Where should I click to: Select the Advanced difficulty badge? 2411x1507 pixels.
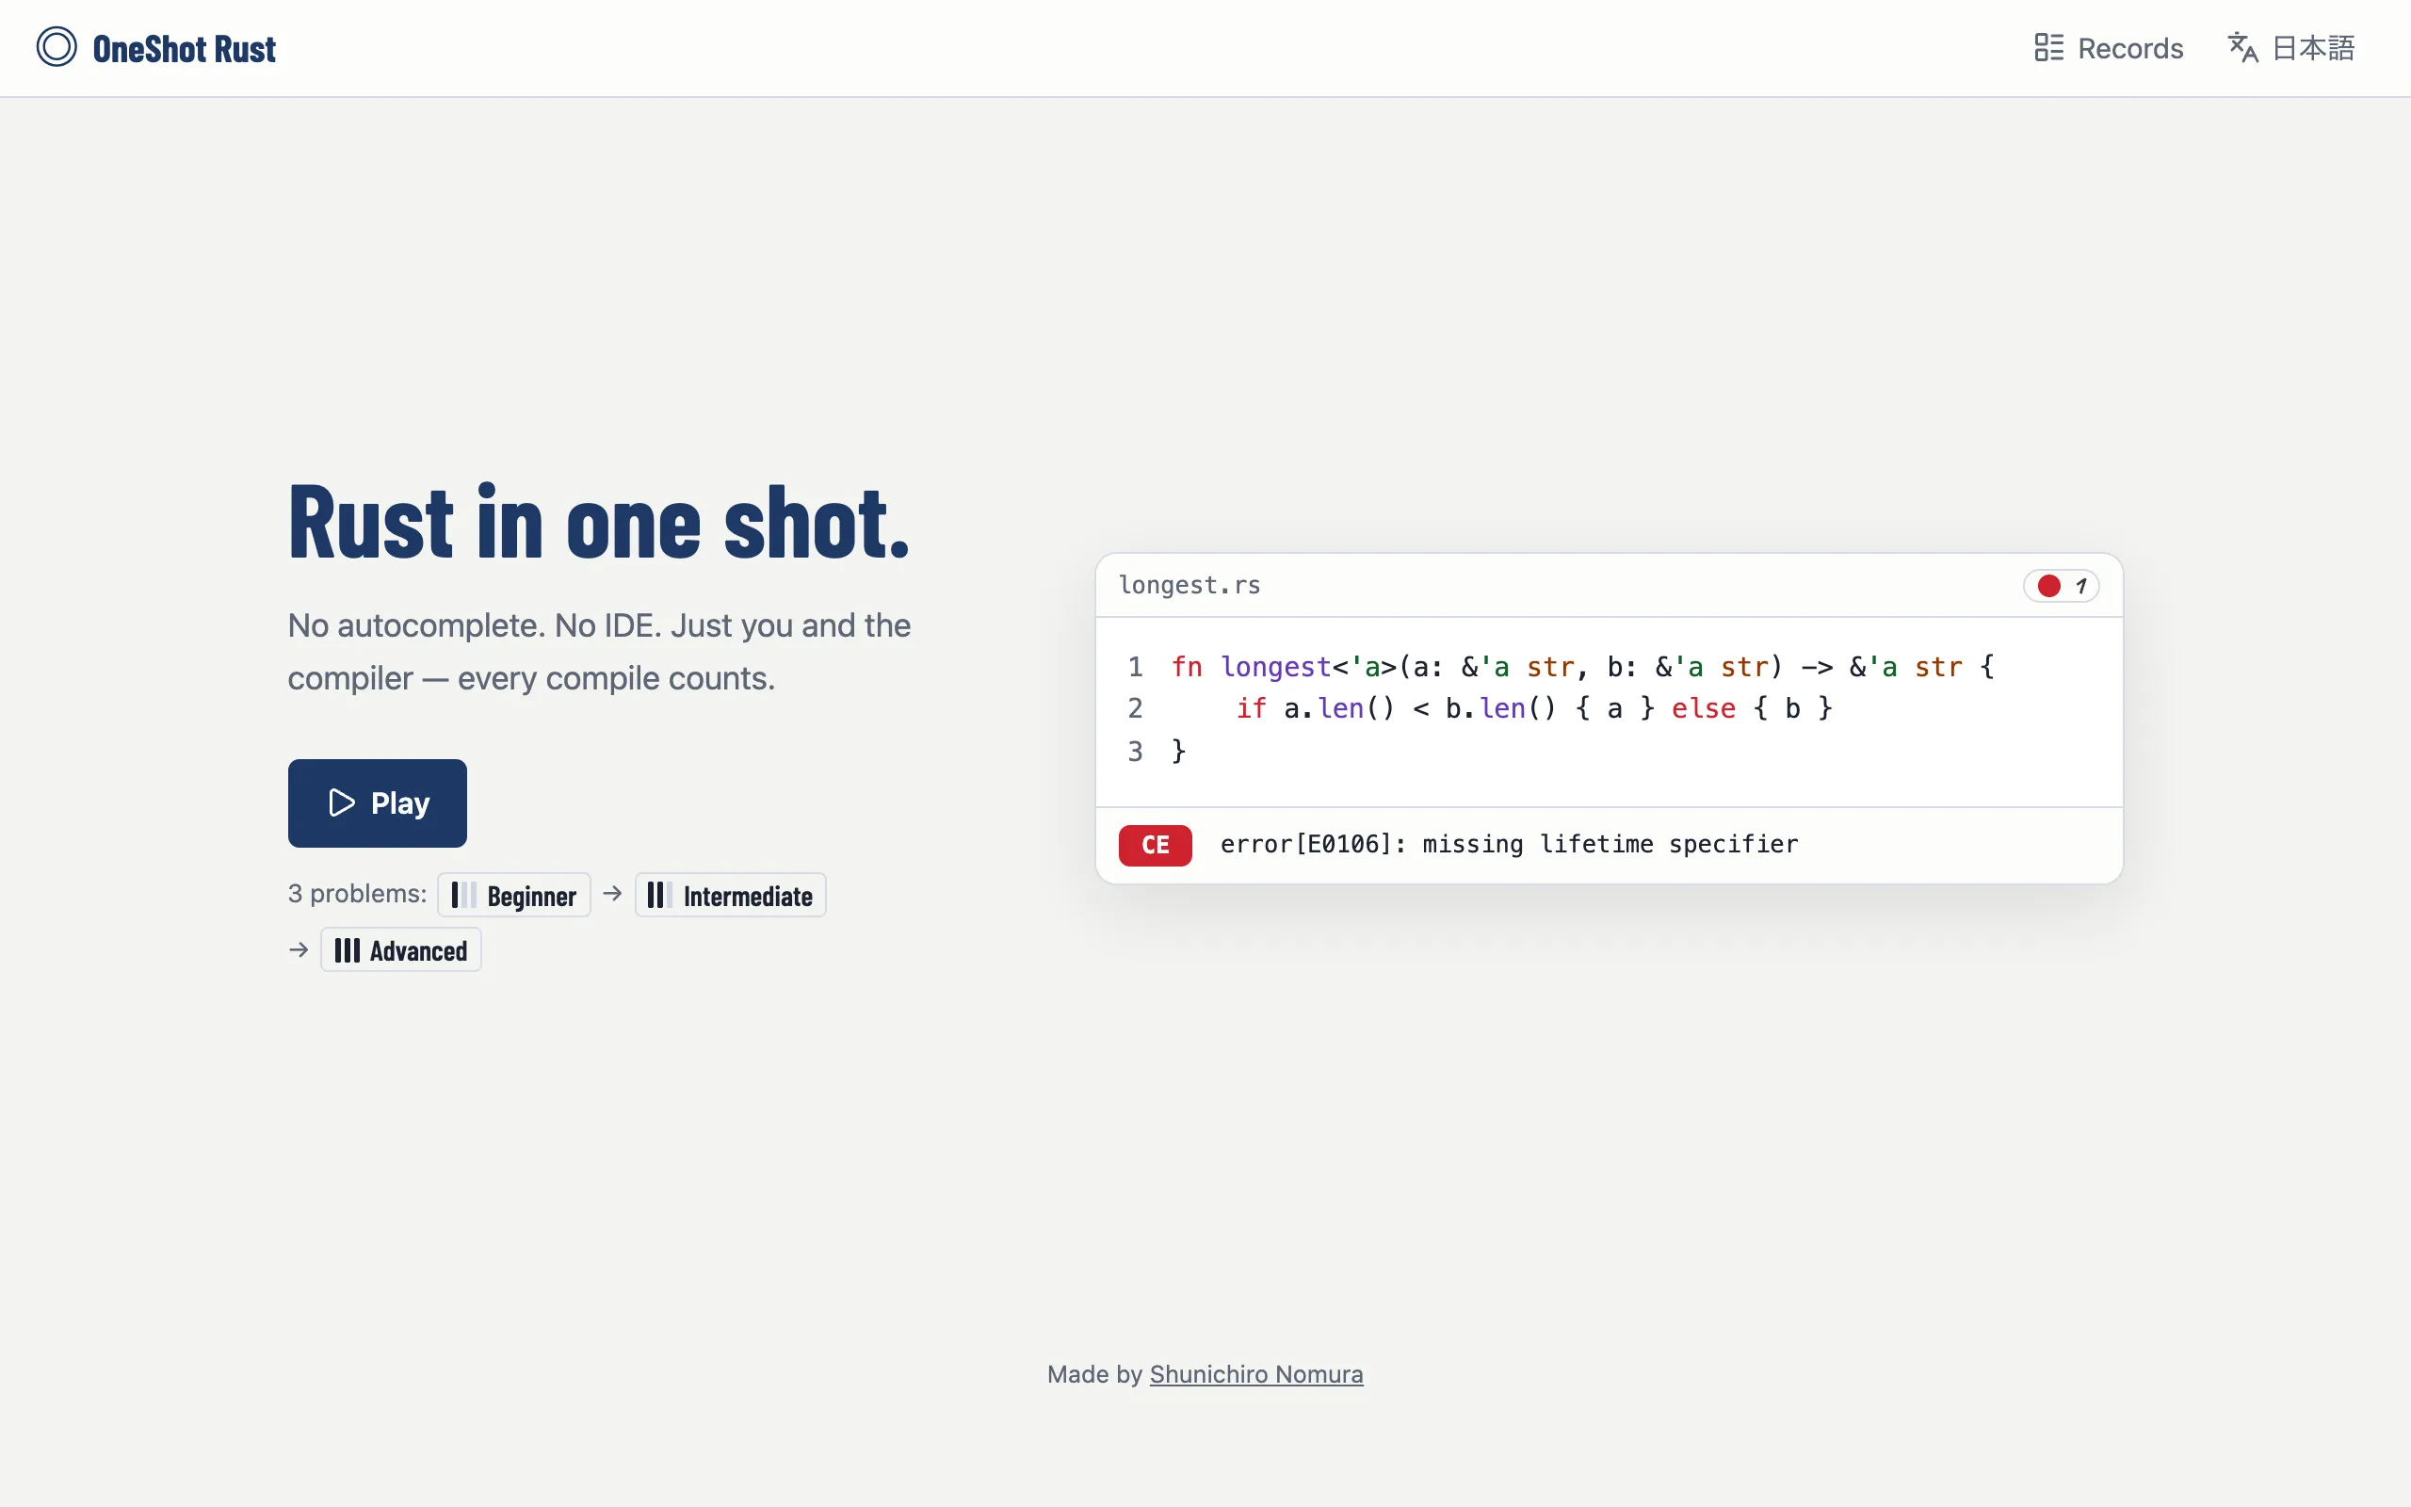coord(400,949)
